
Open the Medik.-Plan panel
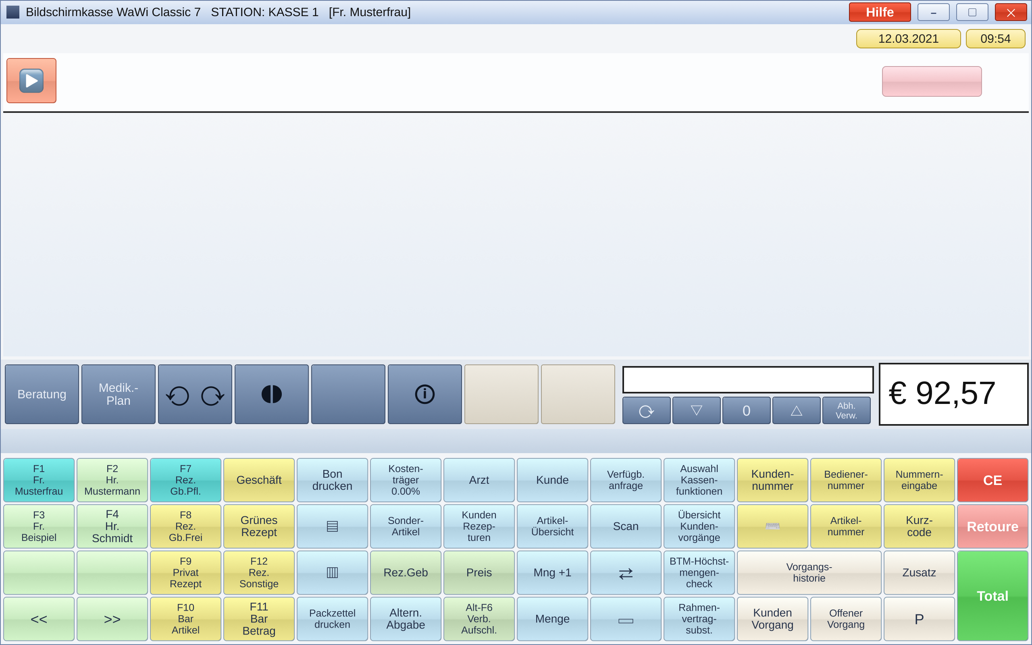pyautogui.click(x=119, y=394)
